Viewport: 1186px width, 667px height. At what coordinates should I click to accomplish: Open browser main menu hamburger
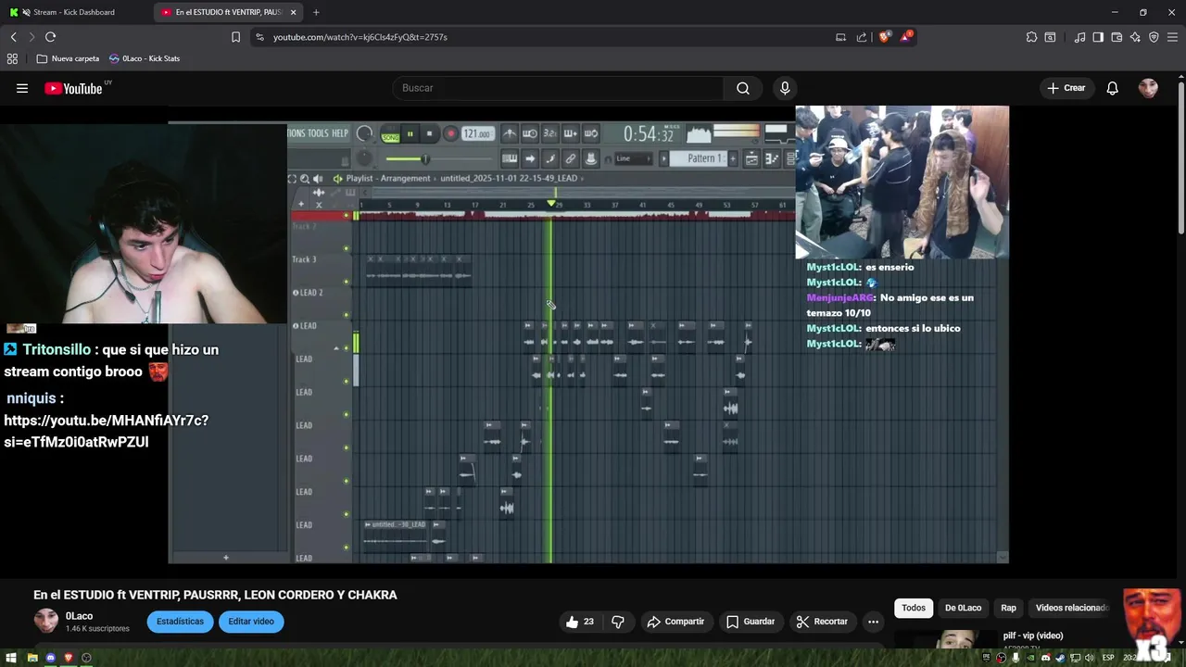click(x=1172, y=37)
